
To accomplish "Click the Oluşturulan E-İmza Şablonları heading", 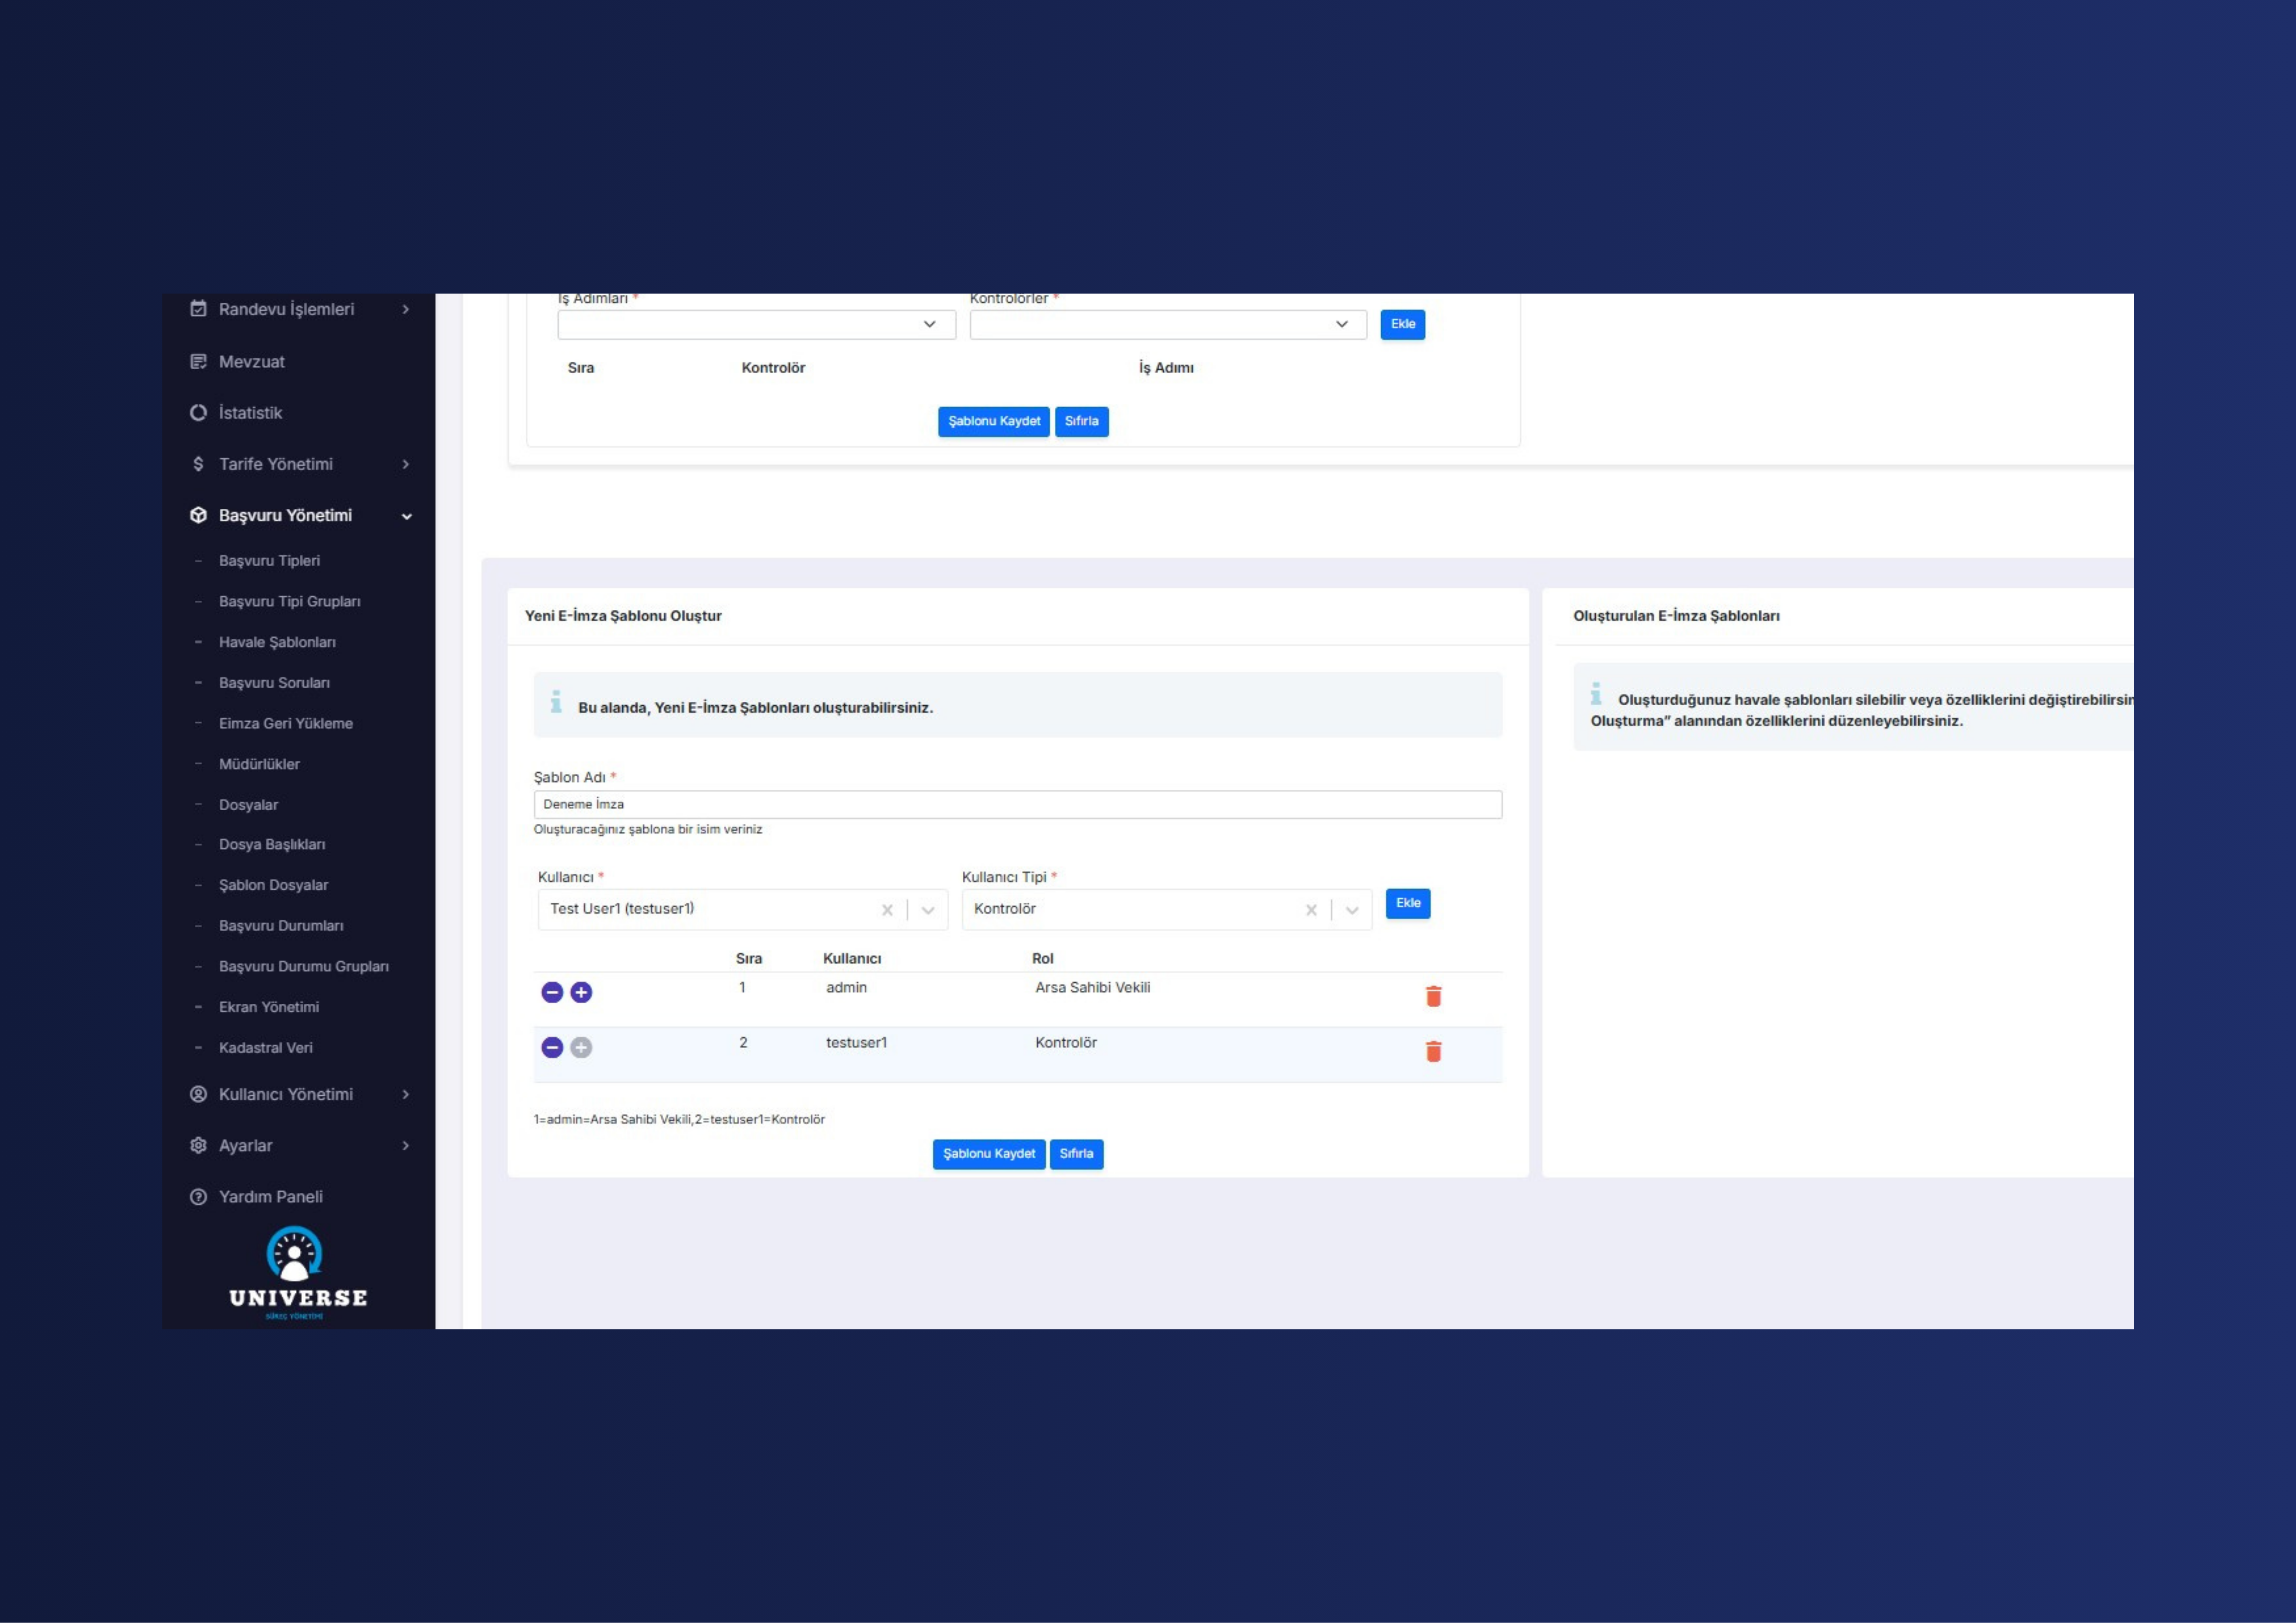I will tap(1677, 616).
